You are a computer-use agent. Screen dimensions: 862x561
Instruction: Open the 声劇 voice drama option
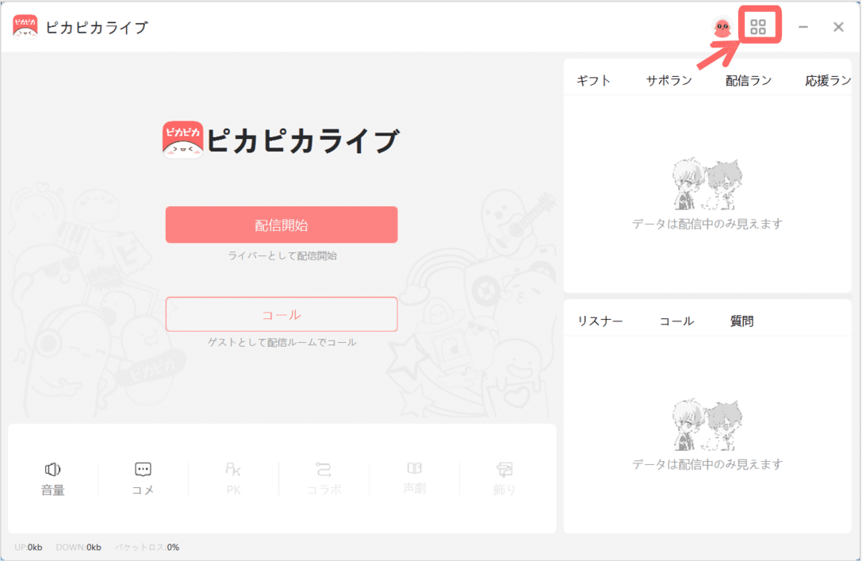[x=414, y=478]
